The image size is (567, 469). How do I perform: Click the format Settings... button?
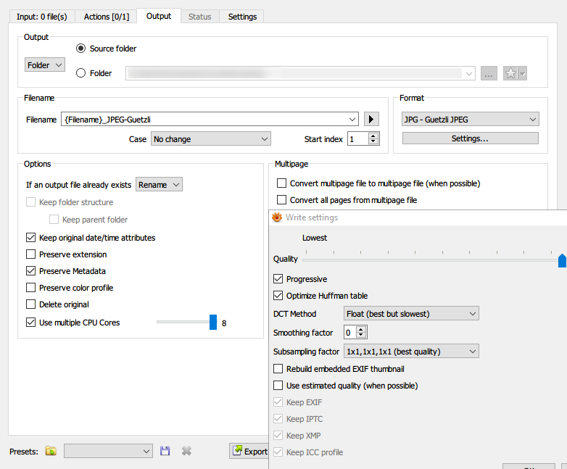(x=470, y=138)
